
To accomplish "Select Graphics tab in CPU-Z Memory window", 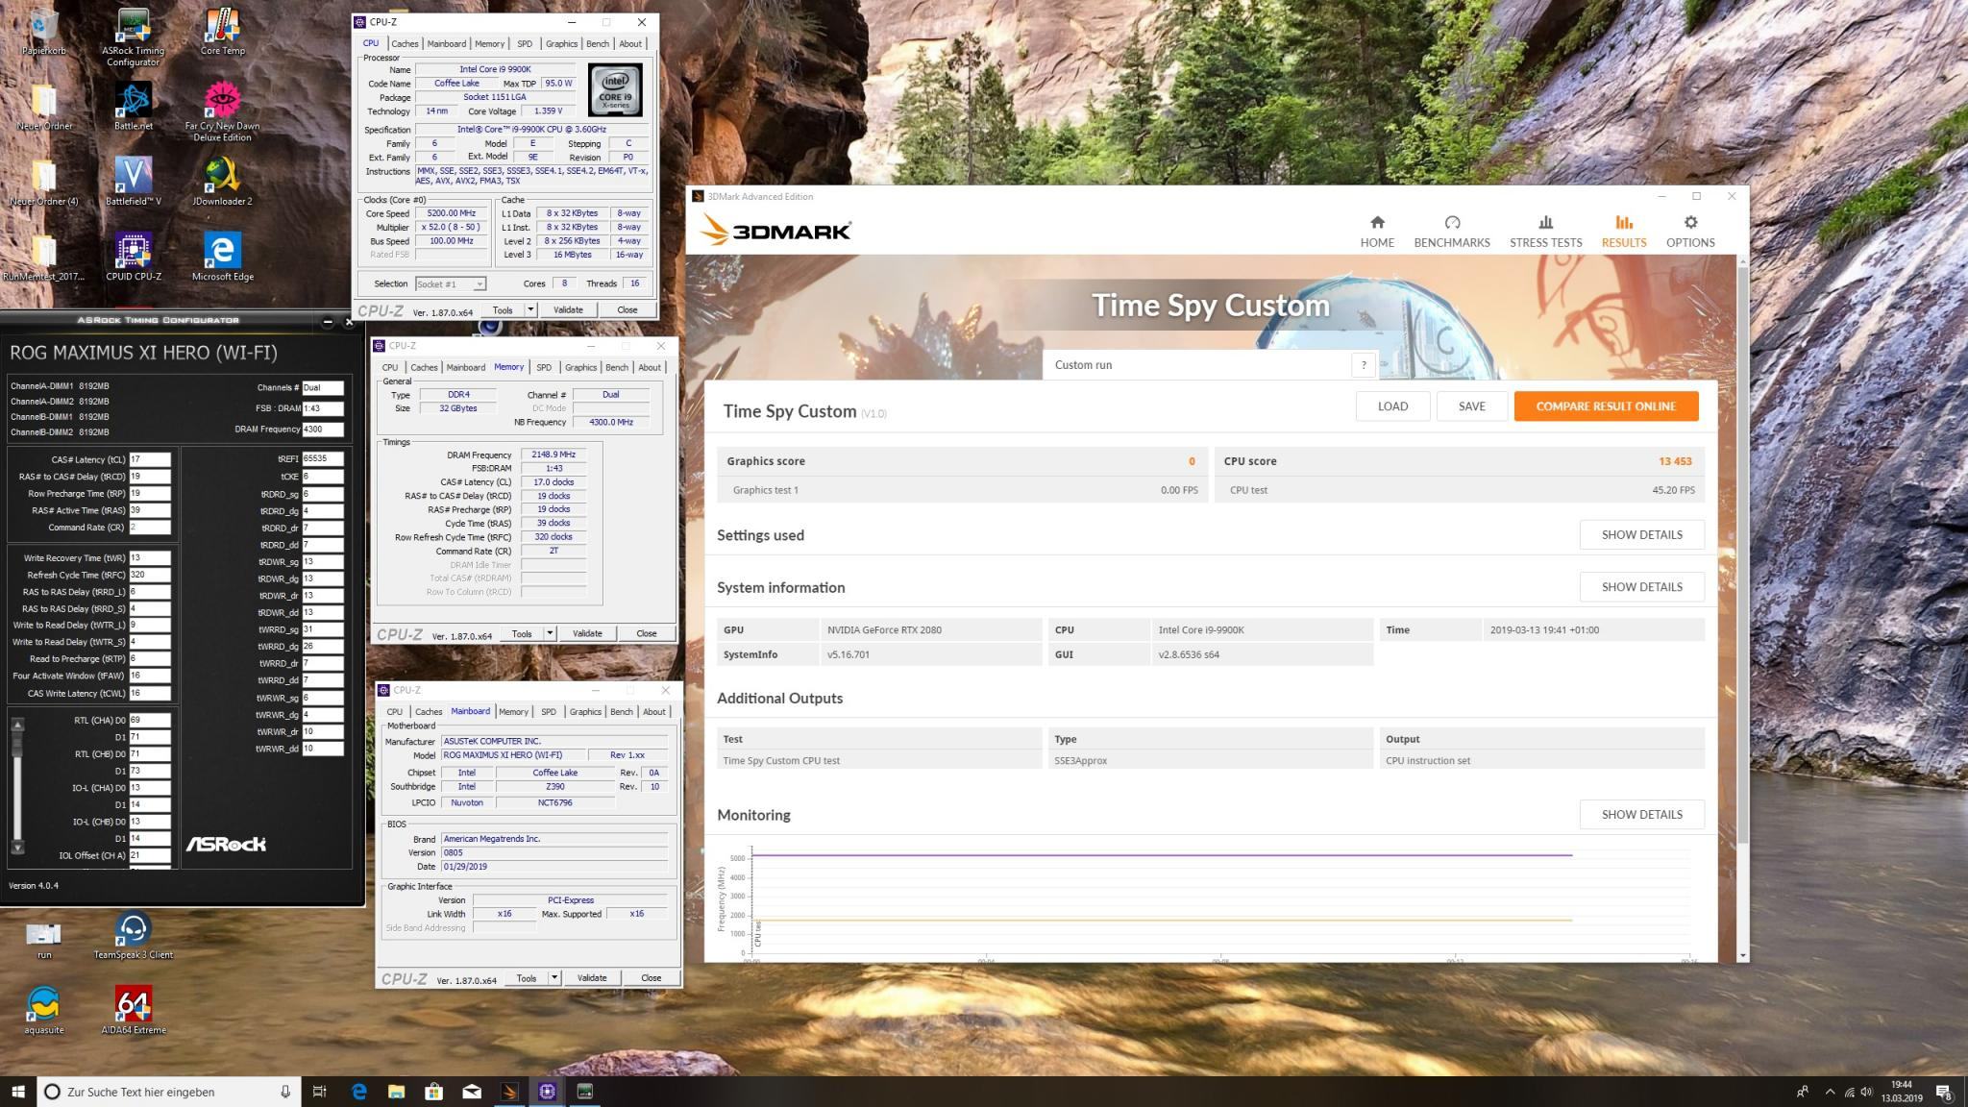I will pos(580,367).
